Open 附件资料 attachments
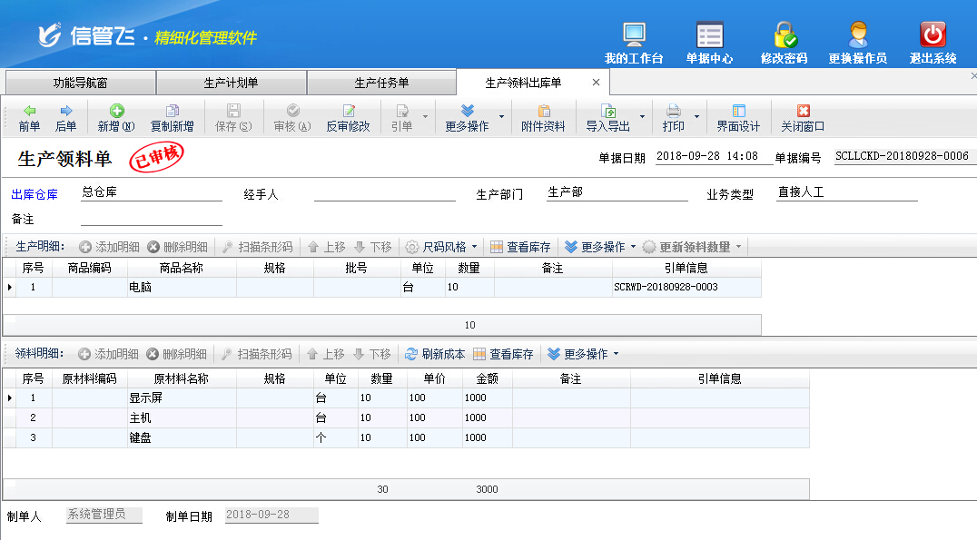 tap(543, 118)
